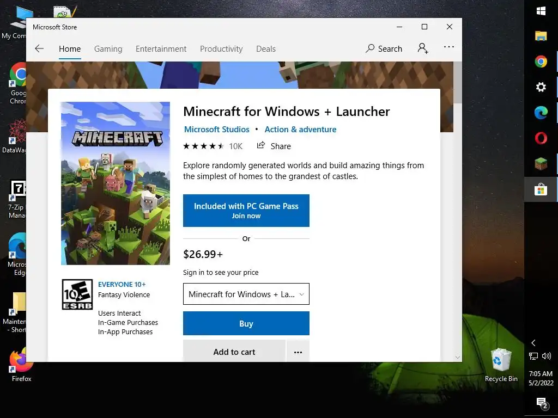
Task: Click the 'In-App Purchases' descriptor
Action: pyautogui.click(x=125, y=331)
